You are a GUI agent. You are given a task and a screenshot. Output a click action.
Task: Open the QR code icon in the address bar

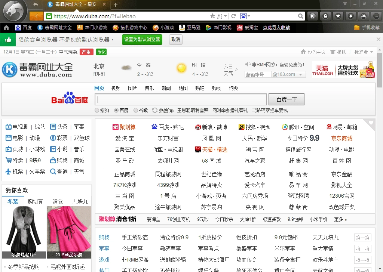point(219,16)
